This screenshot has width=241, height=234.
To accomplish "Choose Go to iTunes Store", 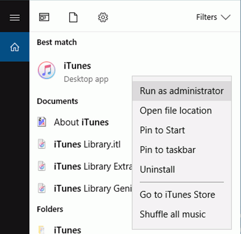I will [182, 194].
